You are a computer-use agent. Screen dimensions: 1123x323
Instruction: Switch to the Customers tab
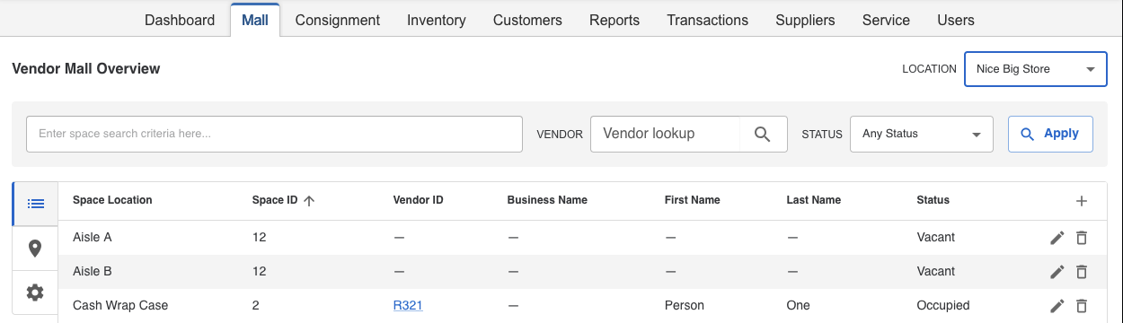click(x=527, y=20)
